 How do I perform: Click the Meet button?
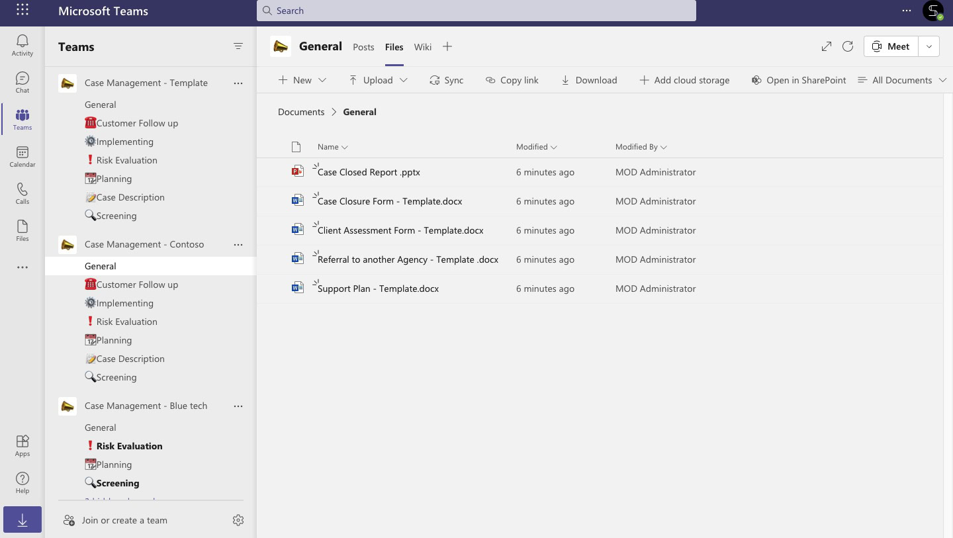click(891, 46)
